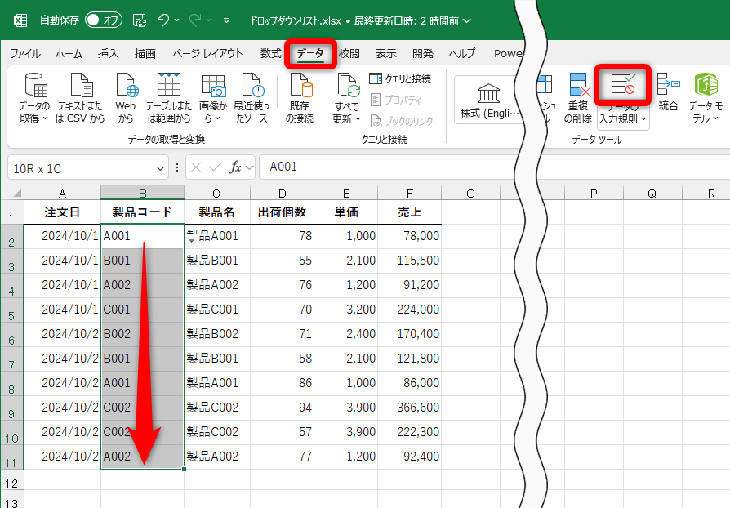Select column A header
This screenshot has height=508, width=730.
62,194
